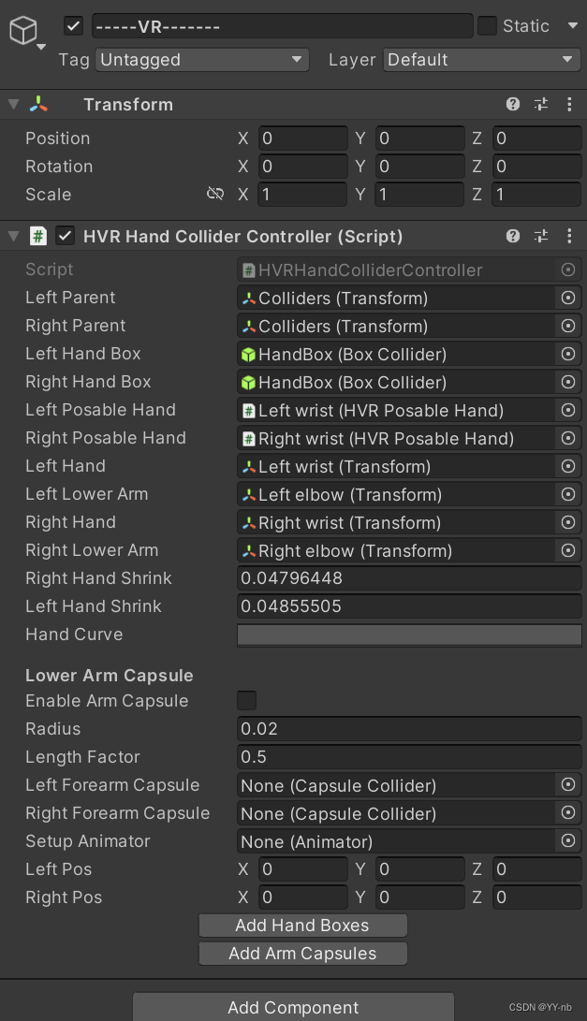Open the object picker for Setup Animator
The height and width of the screenshot is (1021, 587).
pyautogui.click(x=569, y=841)
